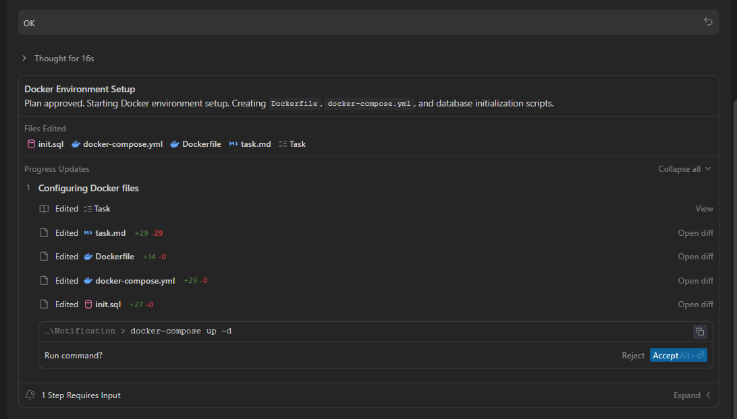Viewport: 737px width, 419px height.
Task: Click Docker icon in Files Edited Dockerfile chip
Action: point(175,144)
